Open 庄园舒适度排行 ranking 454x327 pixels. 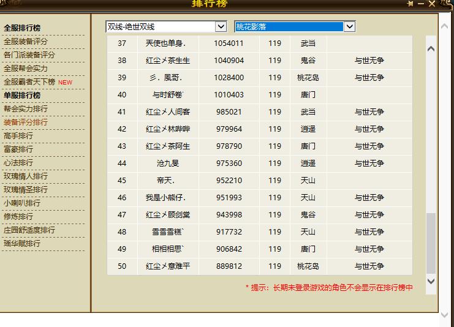(29, 230)
